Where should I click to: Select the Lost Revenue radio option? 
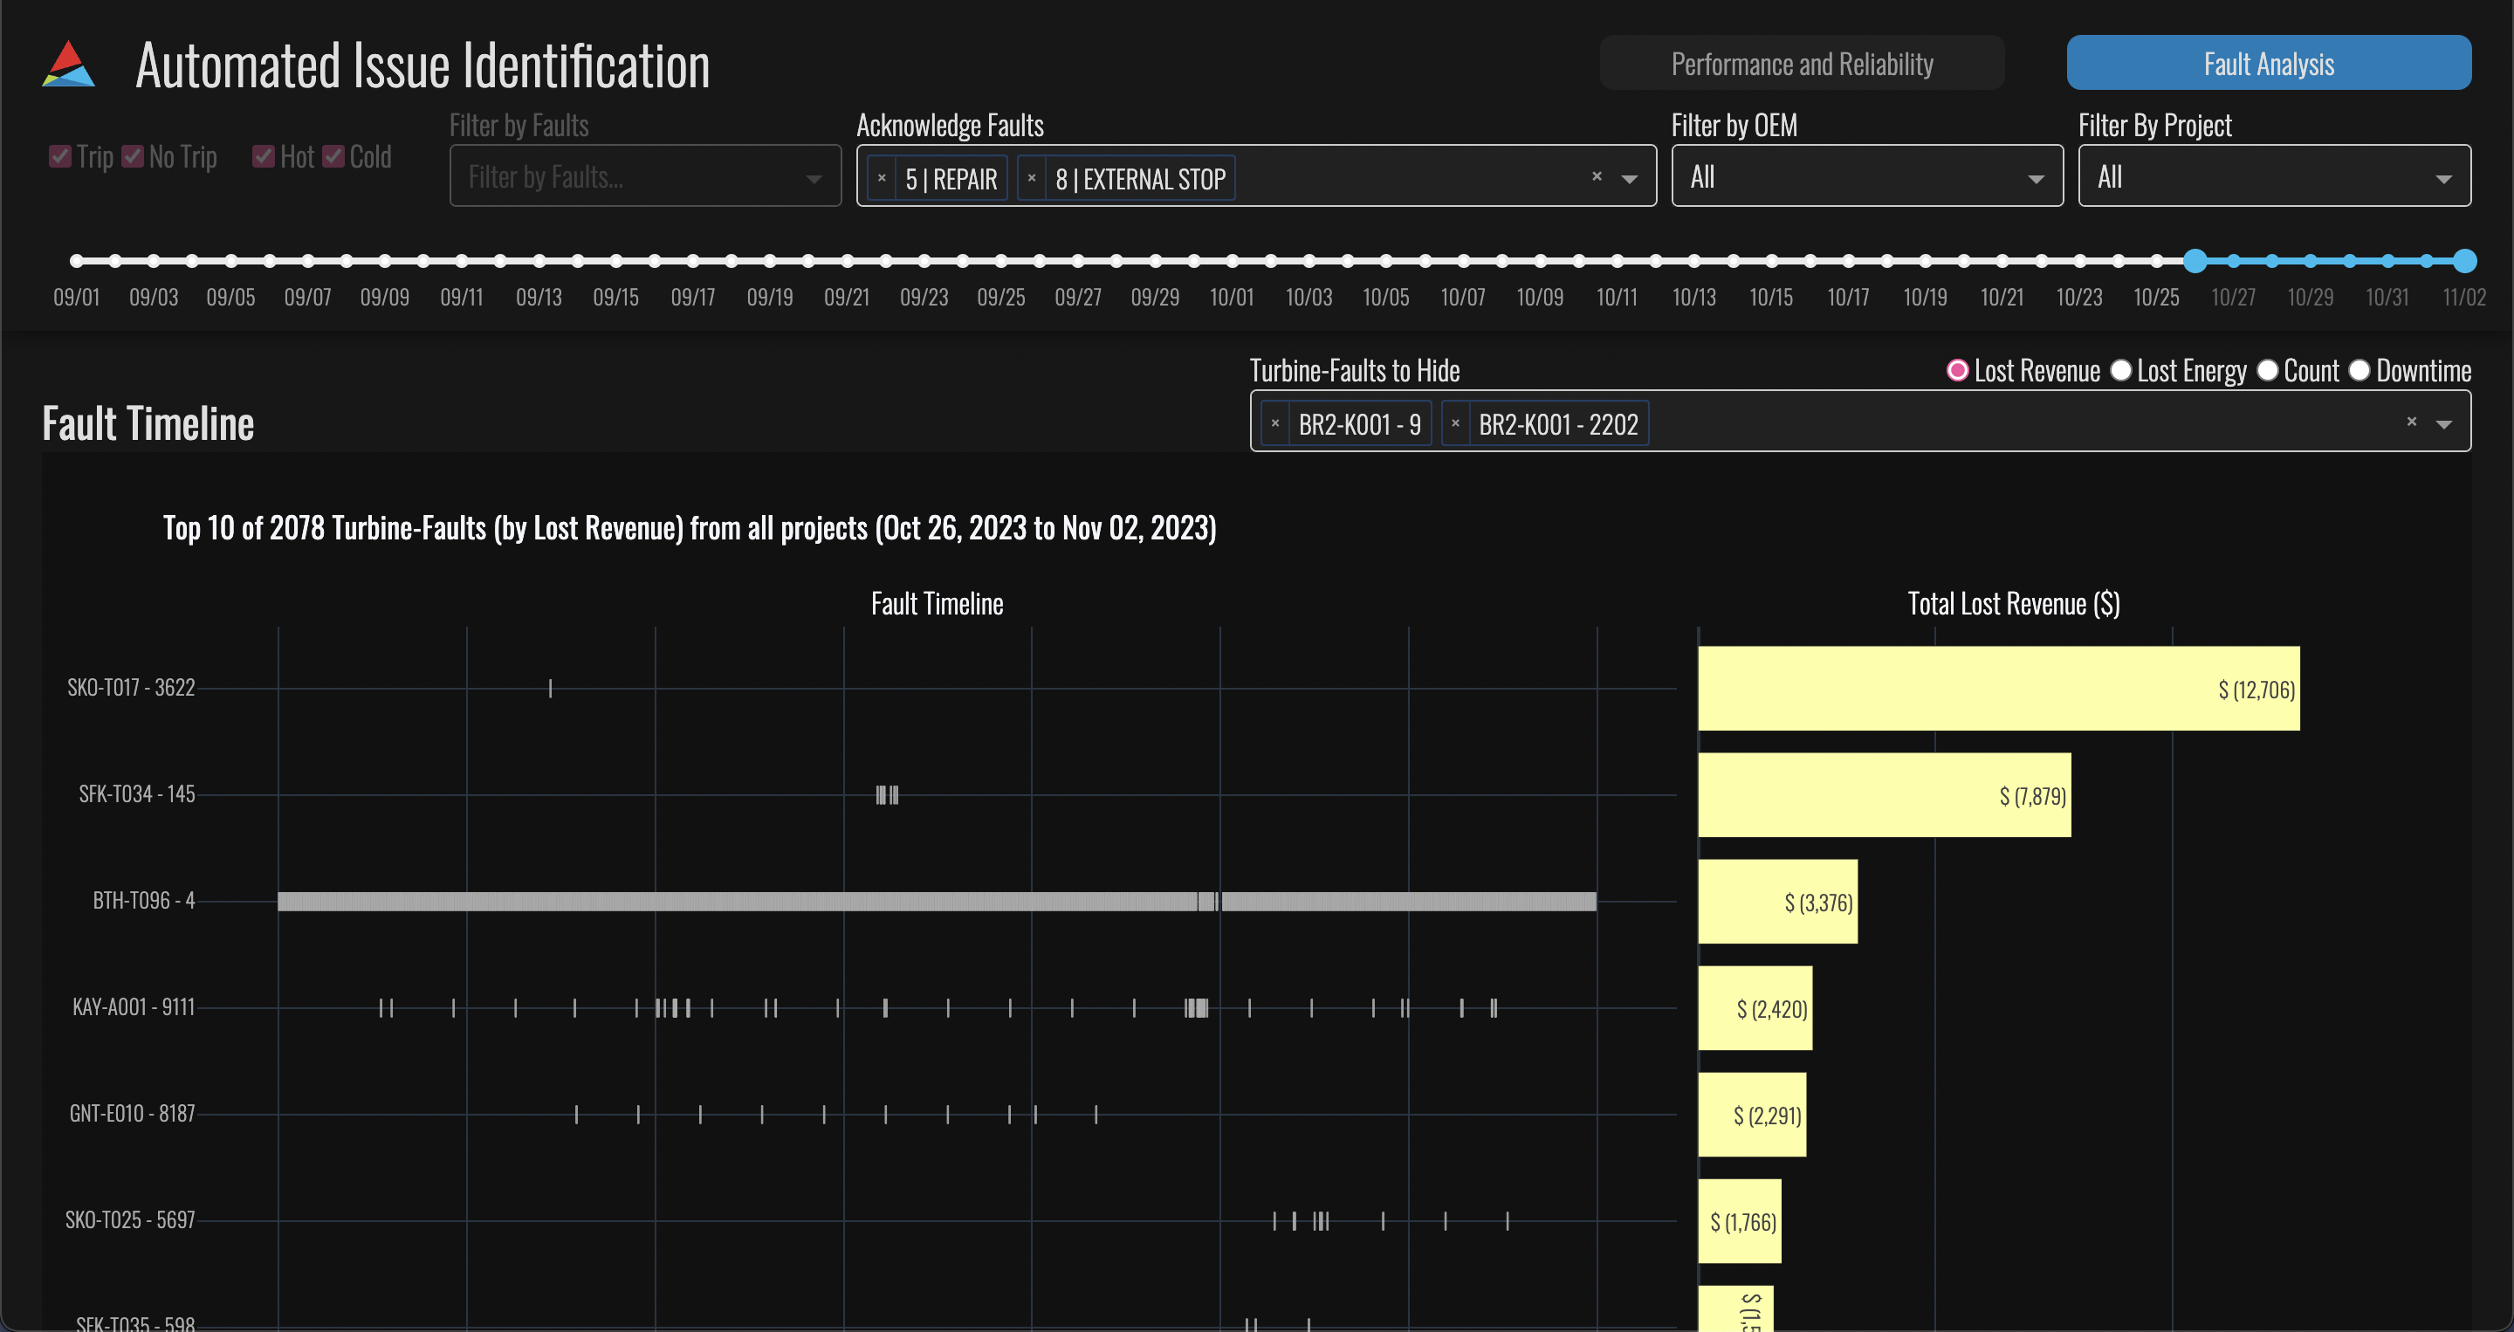[1957, 371]
